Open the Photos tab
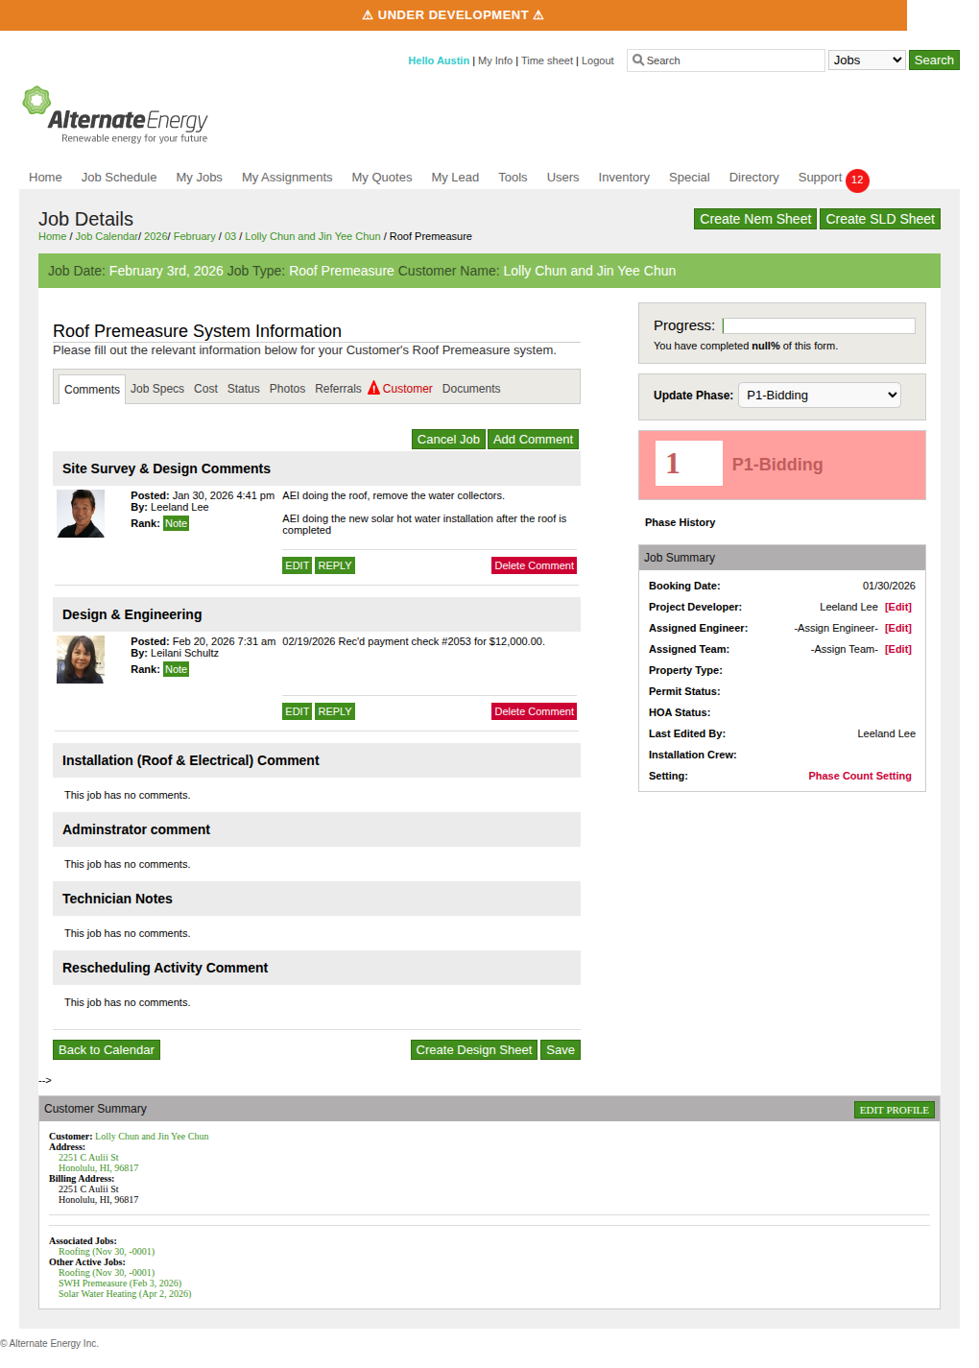 (x=287, y=389)
